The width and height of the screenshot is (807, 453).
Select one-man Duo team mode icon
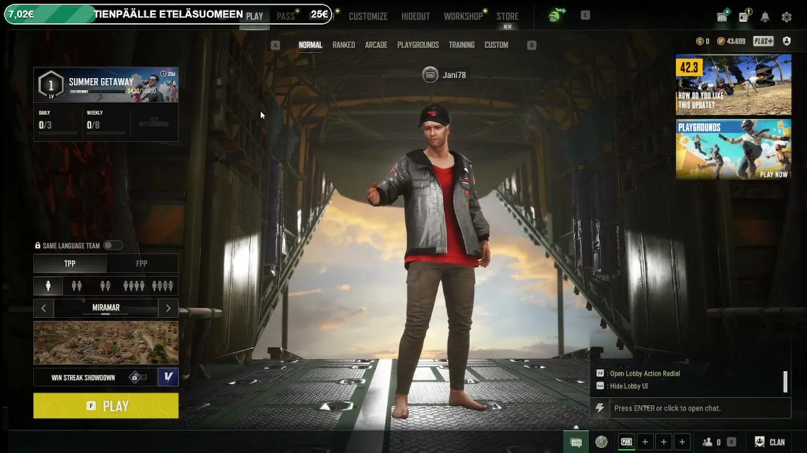click(x=105, y=286)
